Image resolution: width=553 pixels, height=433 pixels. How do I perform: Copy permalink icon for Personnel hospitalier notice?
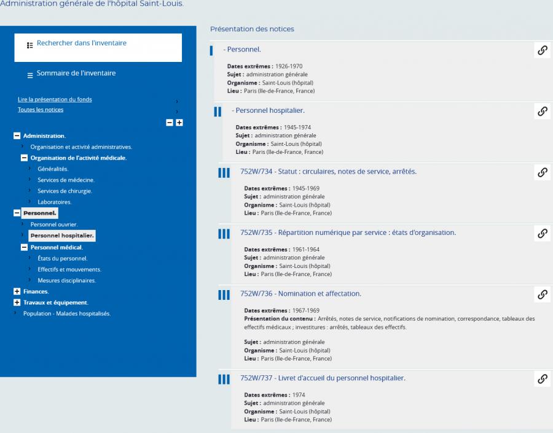543,111
